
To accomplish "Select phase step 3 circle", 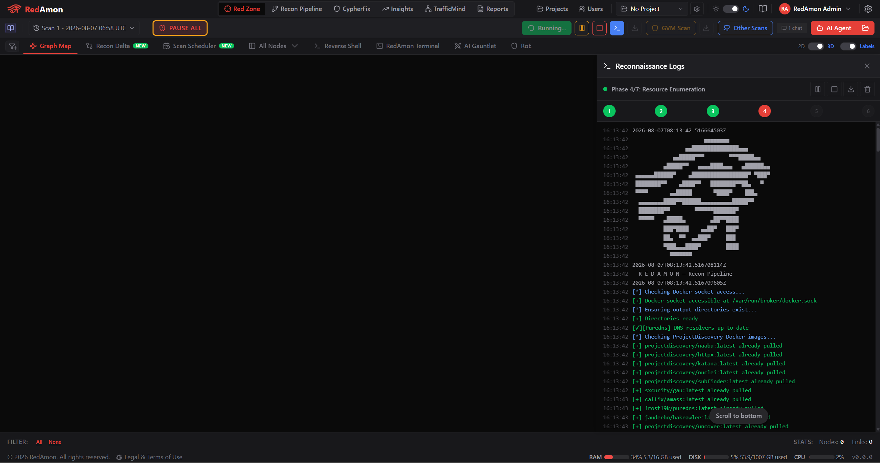I will click(x=713, y=111).
